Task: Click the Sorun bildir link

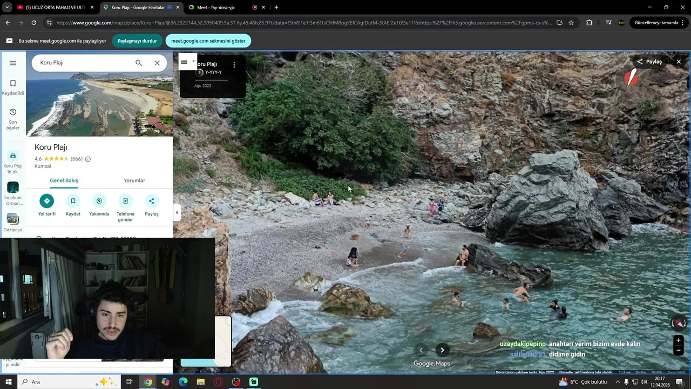Action: (676, 372)
